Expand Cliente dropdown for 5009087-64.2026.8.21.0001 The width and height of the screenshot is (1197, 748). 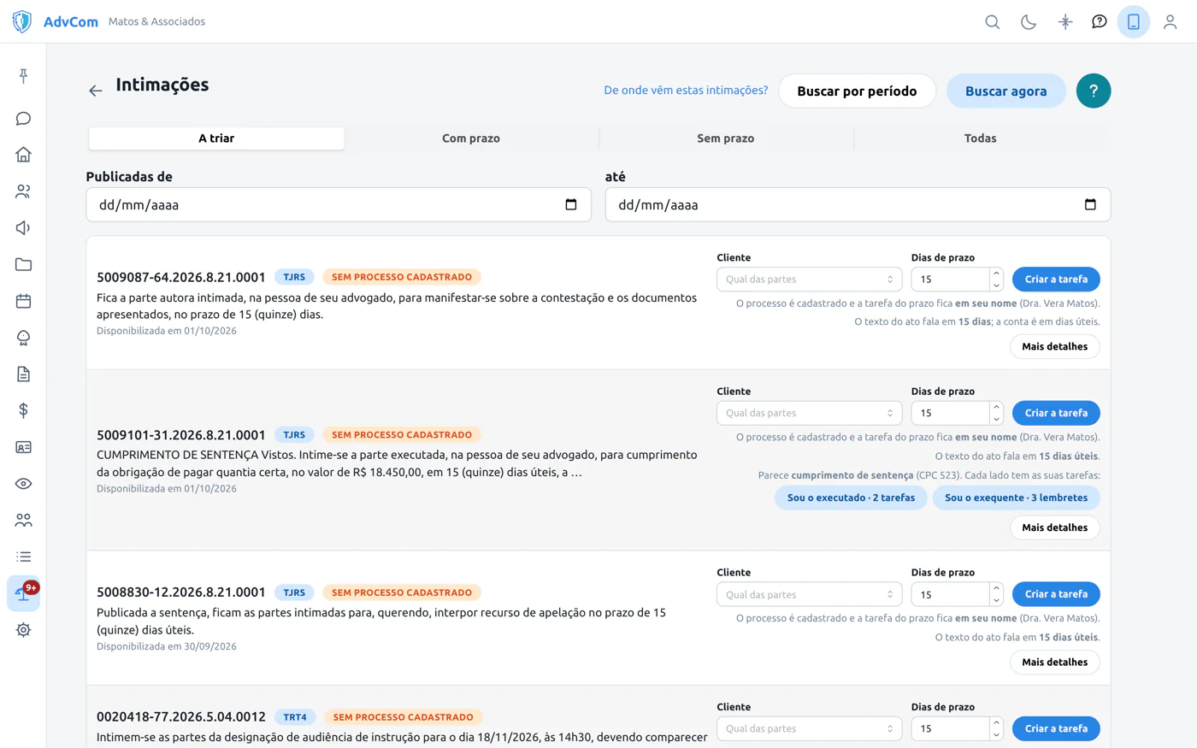(x=809, y=280)
